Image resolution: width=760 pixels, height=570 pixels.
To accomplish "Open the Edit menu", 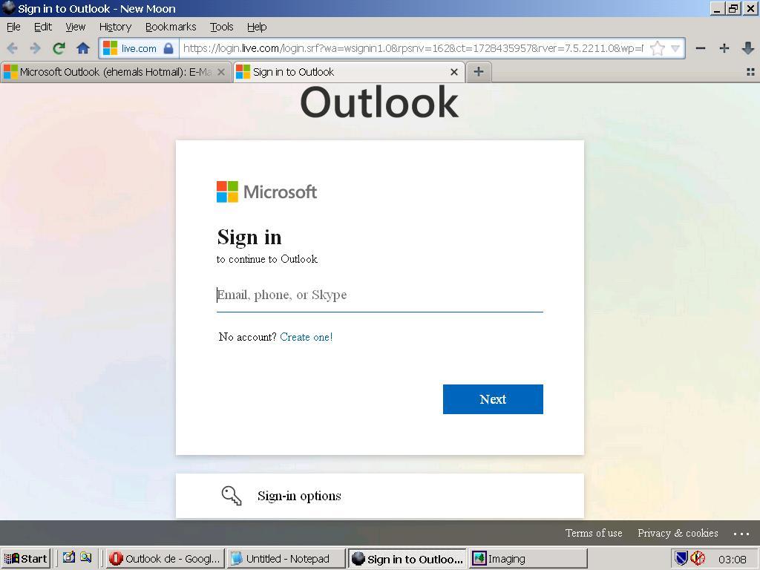I will coord(42,27).
